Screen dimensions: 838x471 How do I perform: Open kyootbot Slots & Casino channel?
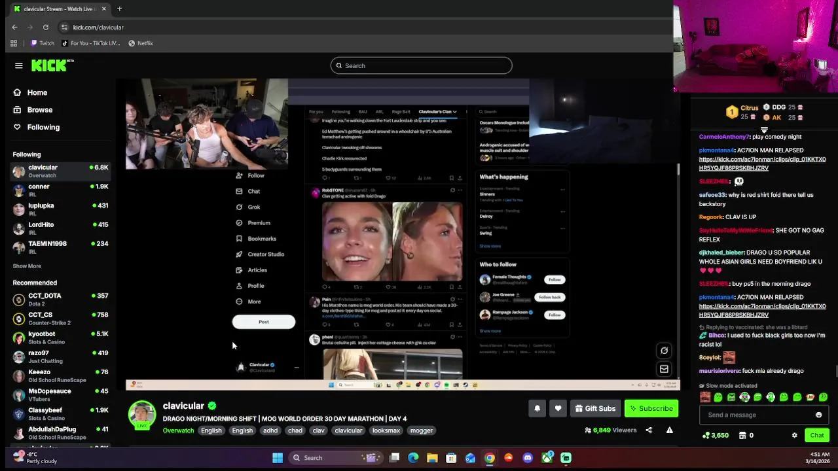(x=60, y=338)
